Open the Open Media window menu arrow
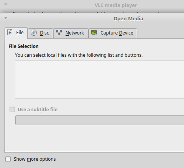Image resolution: width=184 pixels, height=168 pixels. (x=6, y=18)
